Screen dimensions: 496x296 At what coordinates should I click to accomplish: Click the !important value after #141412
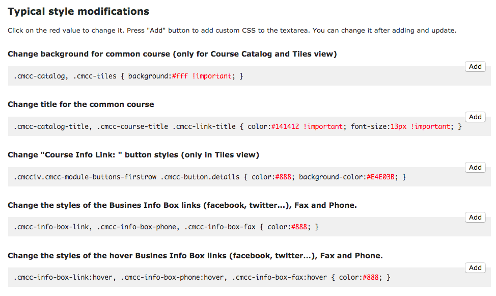323,126
